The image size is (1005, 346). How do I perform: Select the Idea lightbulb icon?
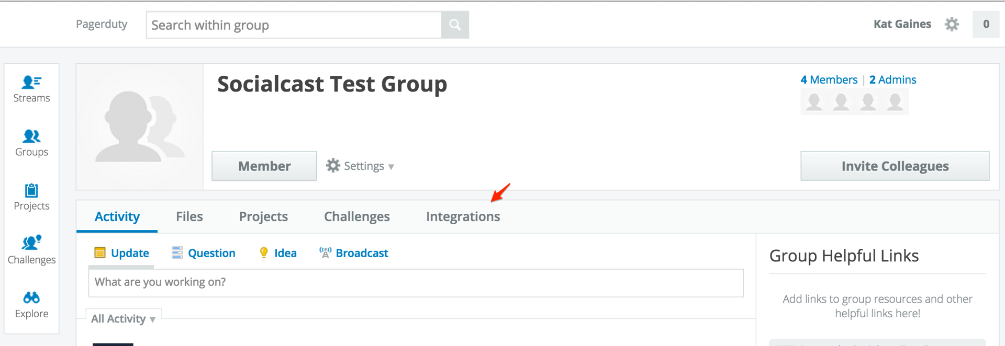tap(264, 252)
